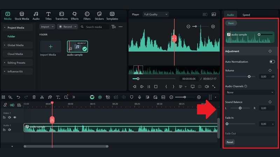280x157 pixels.
Task: Zoom in the timeline
Action: 199,97
